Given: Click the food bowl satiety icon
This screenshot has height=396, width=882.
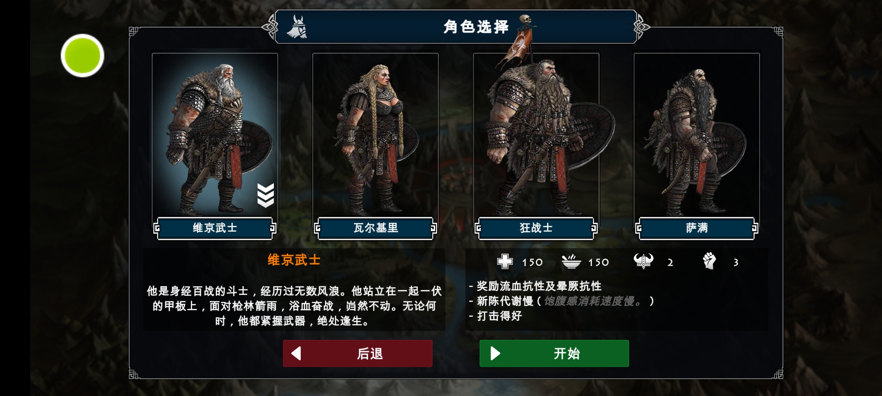Looking at the screenshot, I should [x=571, y=262].
